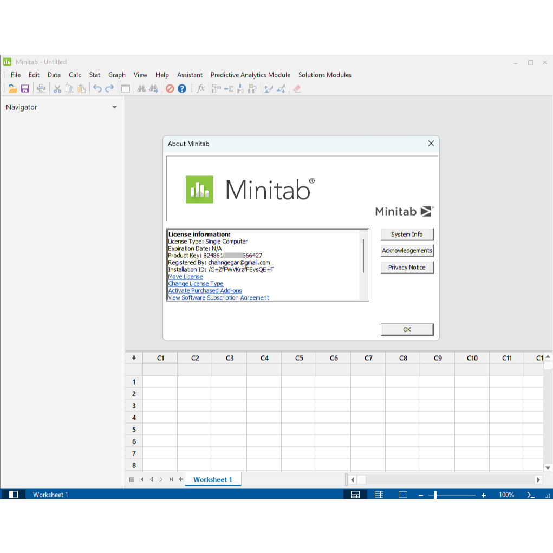Collapse the Navigator panel dropdown
The image size is (553, 553).
pyautogui.click(x=114, y=107)
